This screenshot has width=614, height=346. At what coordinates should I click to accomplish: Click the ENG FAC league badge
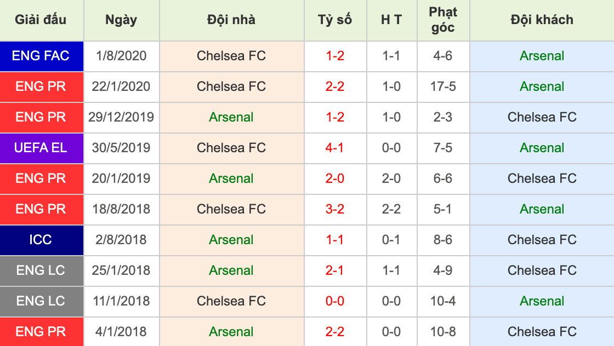41,56
